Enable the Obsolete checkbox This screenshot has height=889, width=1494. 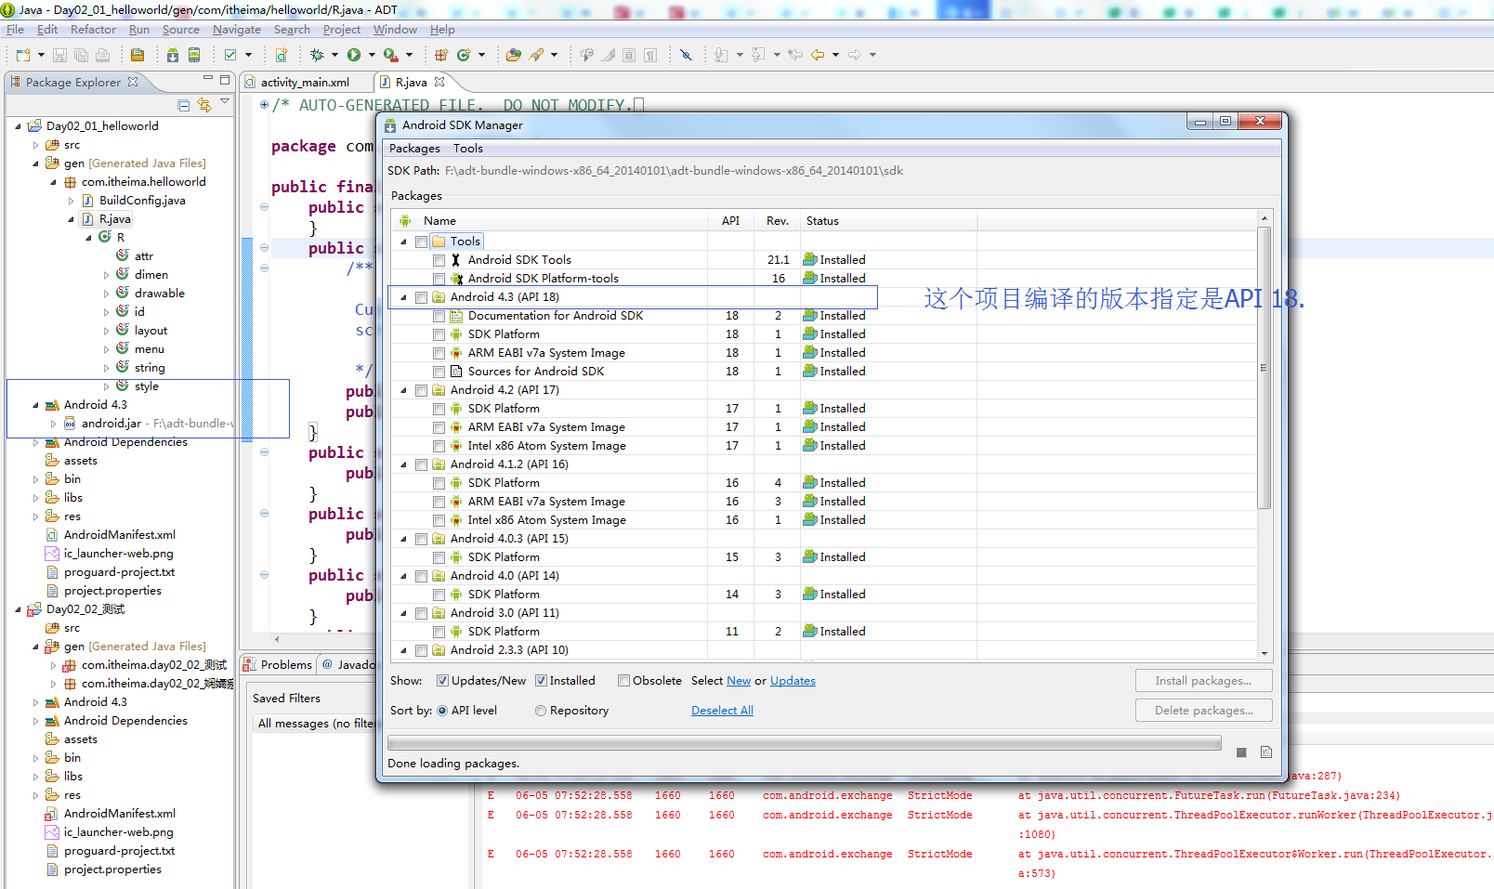pyautogui.click(x=624, y=681)
